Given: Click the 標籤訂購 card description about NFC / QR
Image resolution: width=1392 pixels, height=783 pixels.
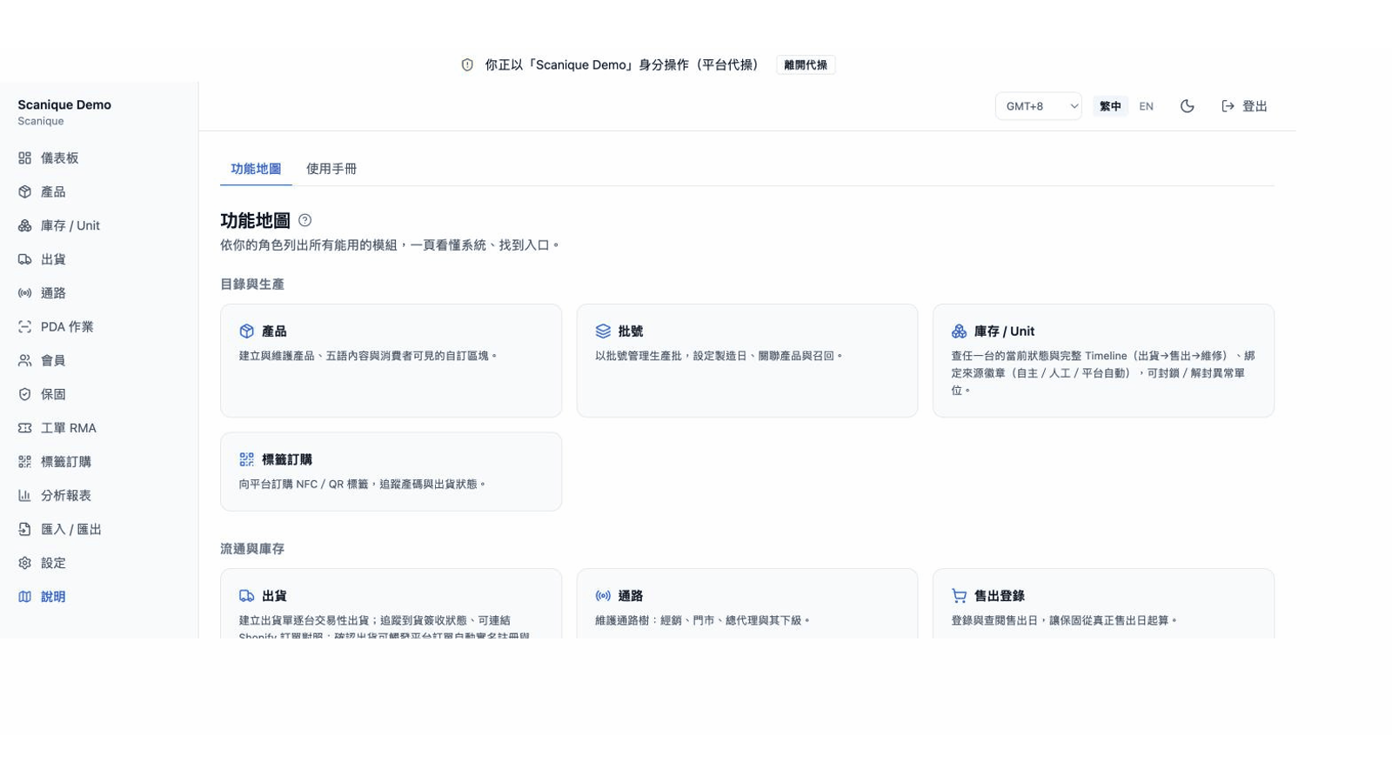Looking at the screenshot, I should (x=363, y=484).
